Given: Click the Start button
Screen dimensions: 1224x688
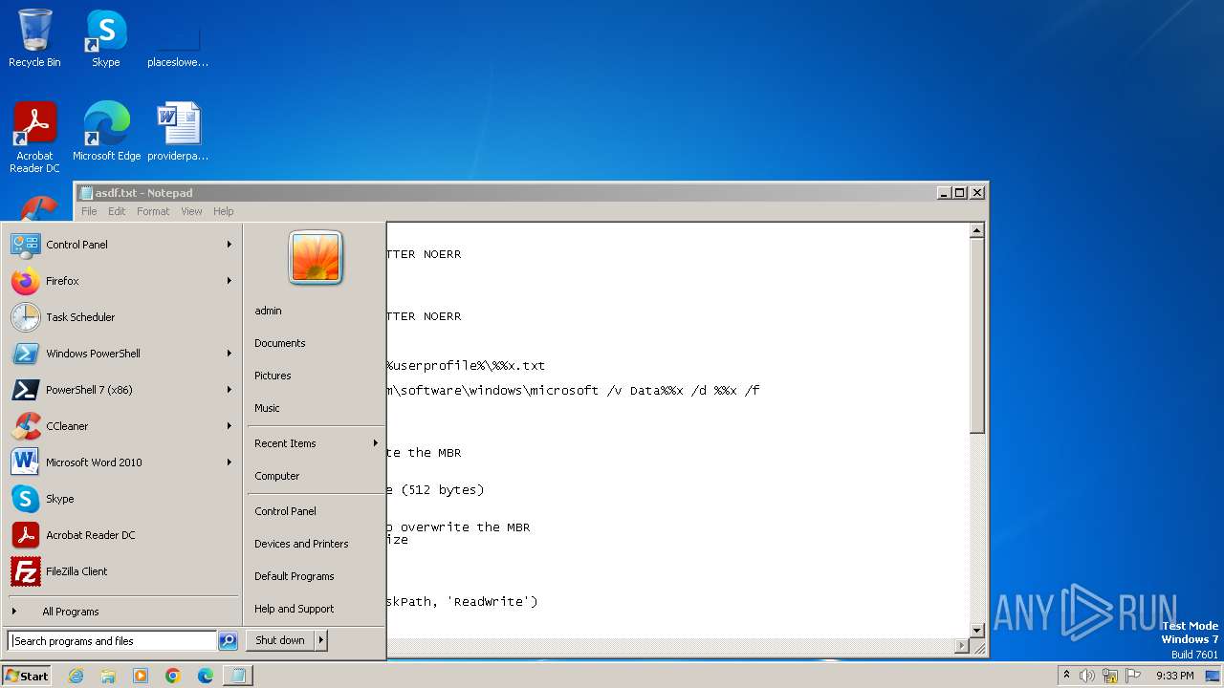Looking at the screenshot, I should pyautogui.click(x=27, y=676).
